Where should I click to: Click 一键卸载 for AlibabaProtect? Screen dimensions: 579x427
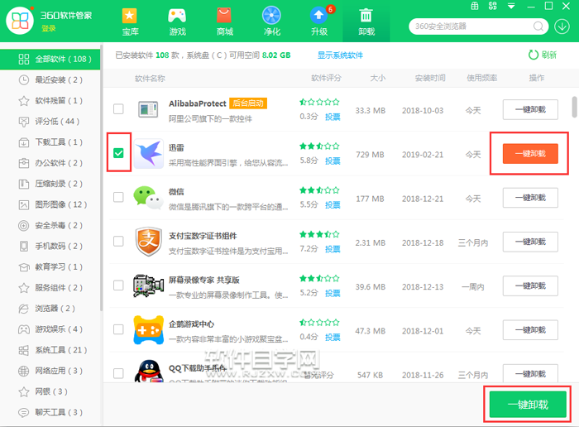click(530, 109)
